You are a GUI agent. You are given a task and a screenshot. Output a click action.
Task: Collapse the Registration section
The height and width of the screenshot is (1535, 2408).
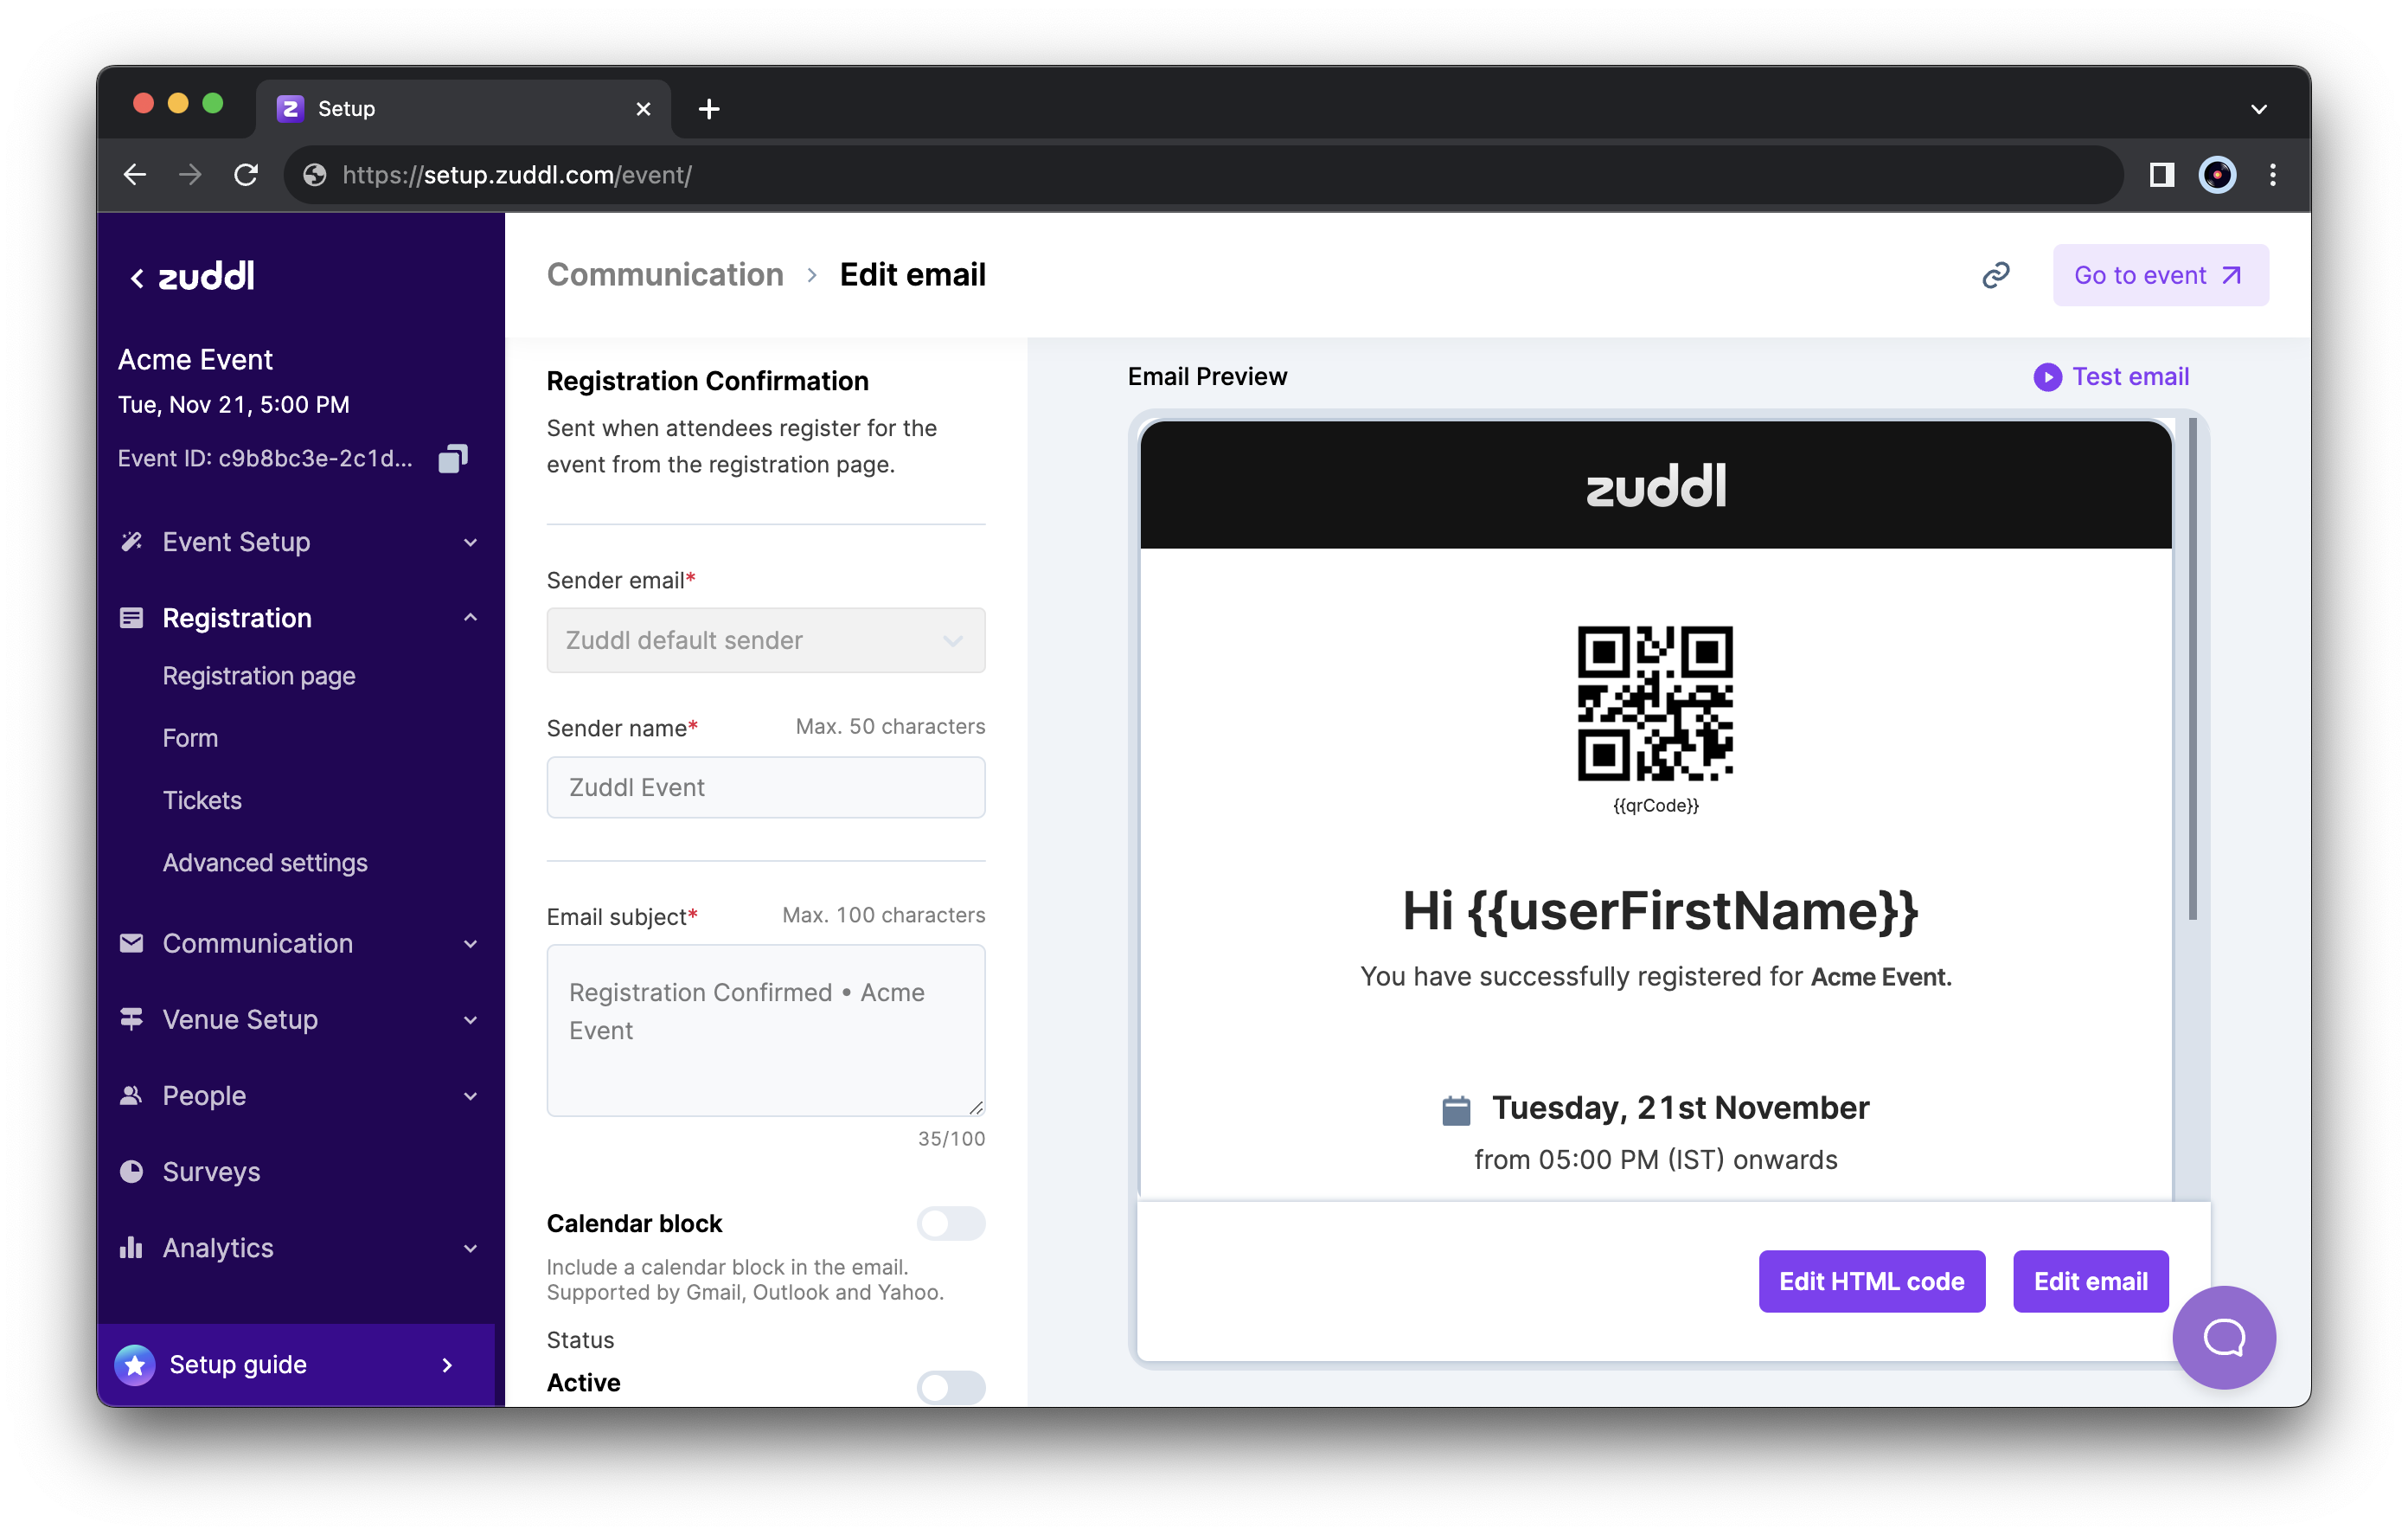point(470,618)
